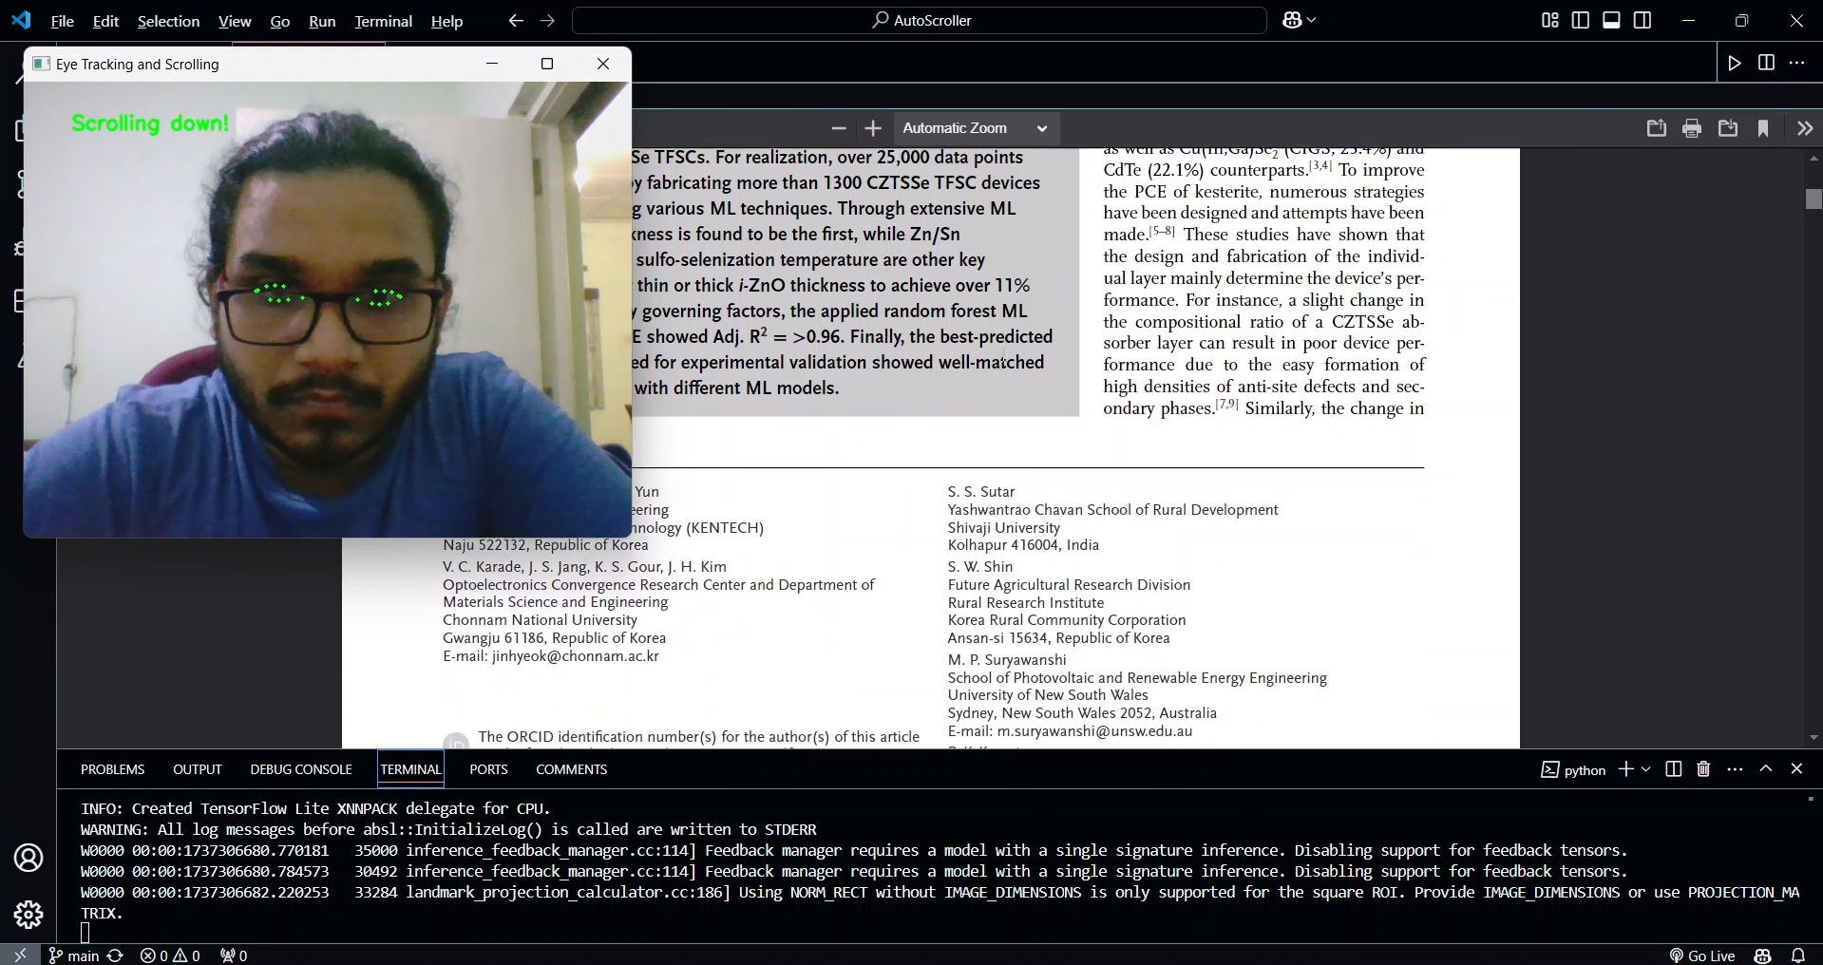Click the PDF vertical scrollbar thumb
The image size is (1823, 965).
pyautogui.click(x=1814, y=199)
